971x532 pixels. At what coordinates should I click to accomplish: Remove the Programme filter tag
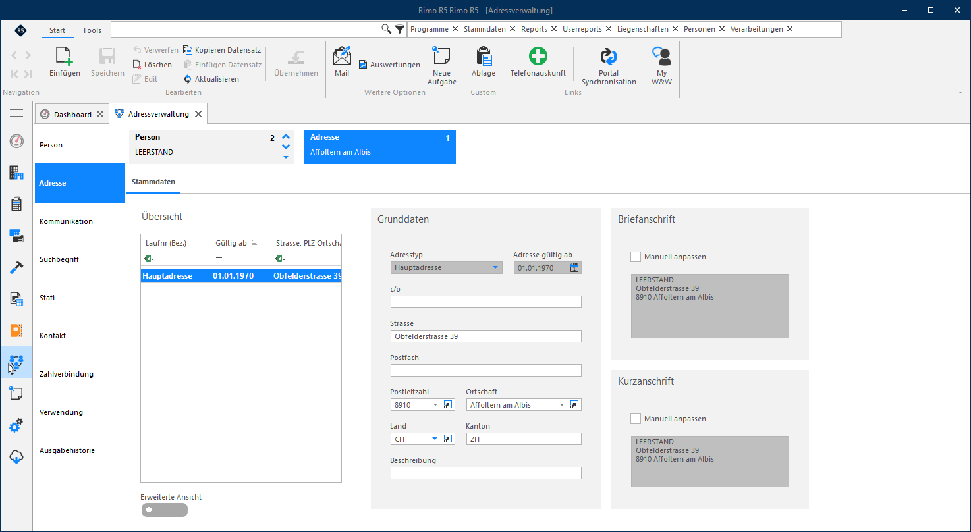click(x=455, y=29)
